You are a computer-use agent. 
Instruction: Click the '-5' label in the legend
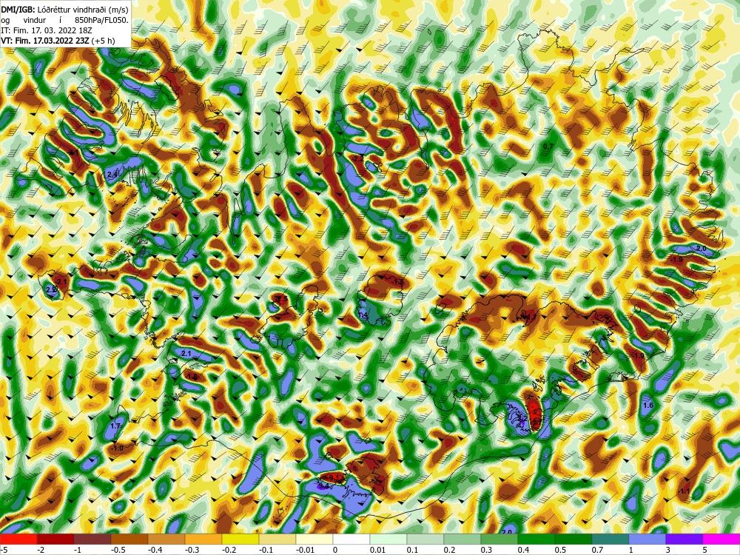pos(4,550)
